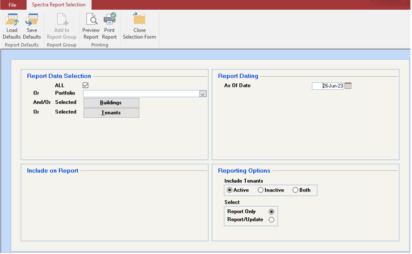
Task: Close Selection Form via folder icon
Action: pos(139,19)
